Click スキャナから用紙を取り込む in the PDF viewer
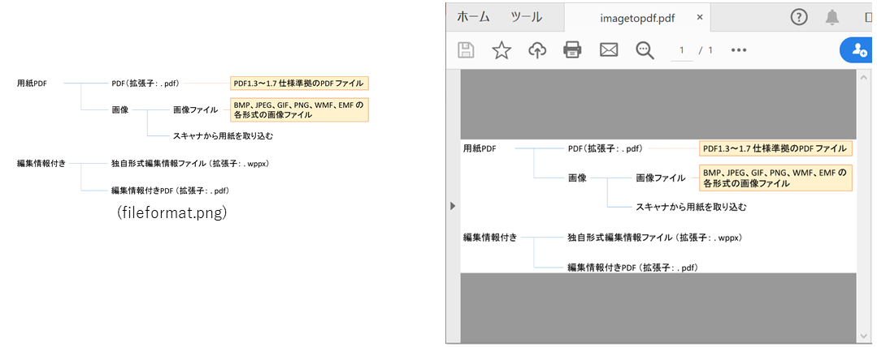The width and height of the screenshot is (877, 347). (x=692, y=207)
